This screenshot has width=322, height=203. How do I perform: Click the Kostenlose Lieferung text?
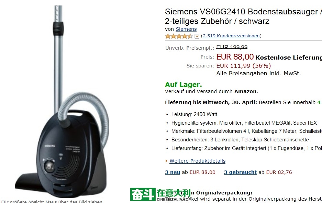289,58
